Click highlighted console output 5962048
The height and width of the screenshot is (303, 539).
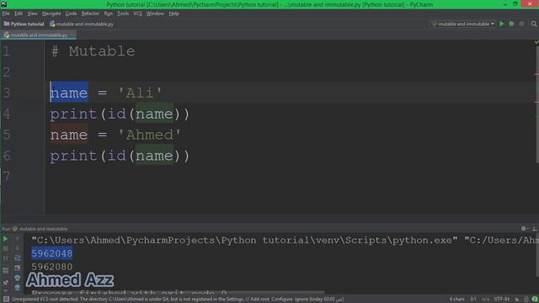click(x=52, y=253)
